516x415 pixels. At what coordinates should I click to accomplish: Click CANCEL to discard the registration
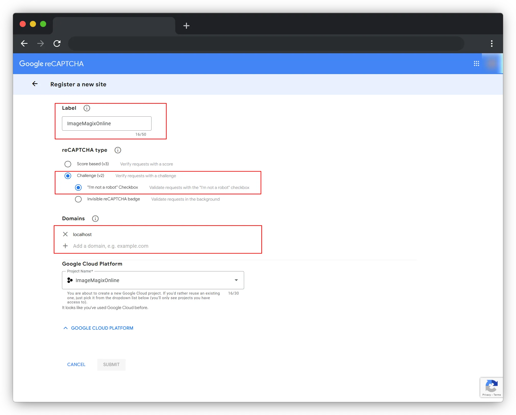click(76, 364)
